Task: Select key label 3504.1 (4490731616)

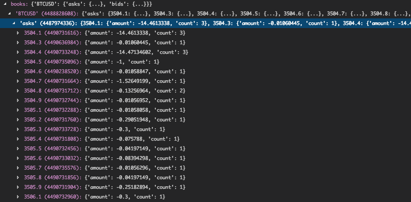Action: (53, 33)
